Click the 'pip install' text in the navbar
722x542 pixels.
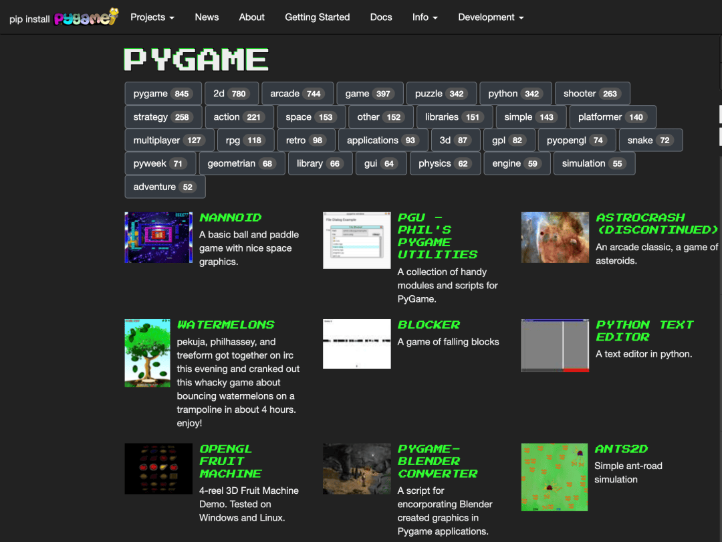[x=29, y=19]
